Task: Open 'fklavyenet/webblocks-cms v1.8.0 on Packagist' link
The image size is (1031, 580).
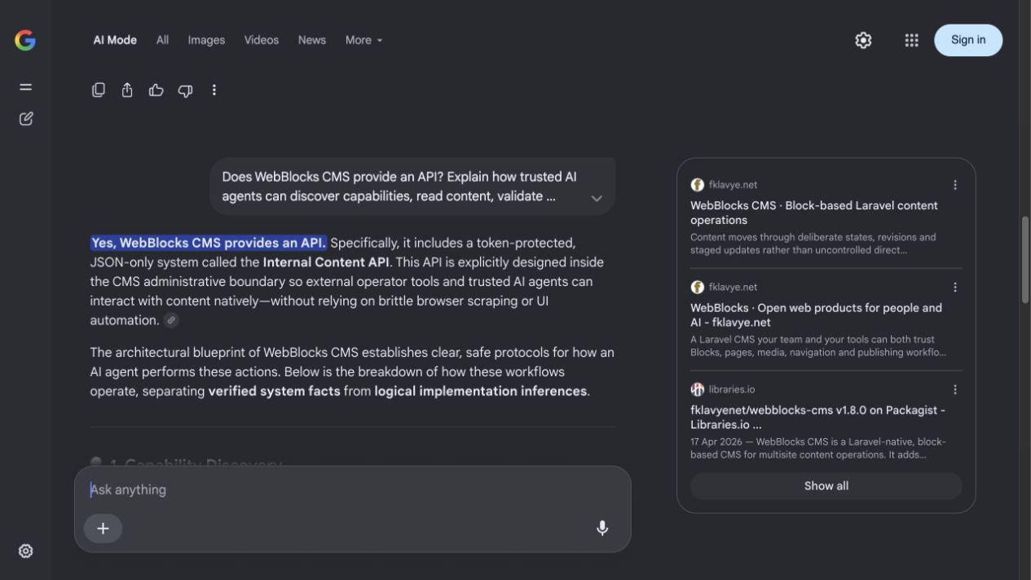Action: [817, 417]
